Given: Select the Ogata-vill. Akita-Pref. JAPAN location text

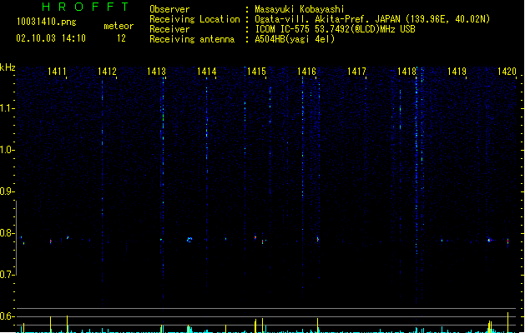Looking at the screenshot, I should (x=372, y=19).
